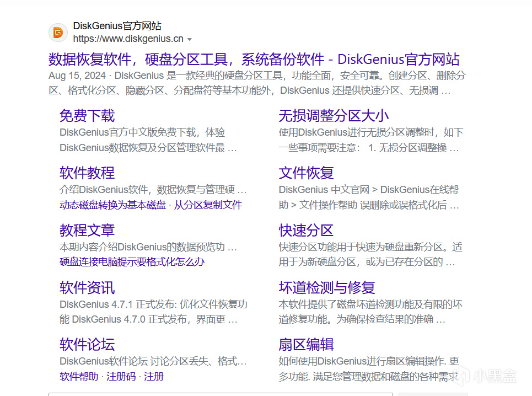Click the description under 坏道检测与修复
The width and height of the screenshot is (532, 396).
tap(370, 312)
